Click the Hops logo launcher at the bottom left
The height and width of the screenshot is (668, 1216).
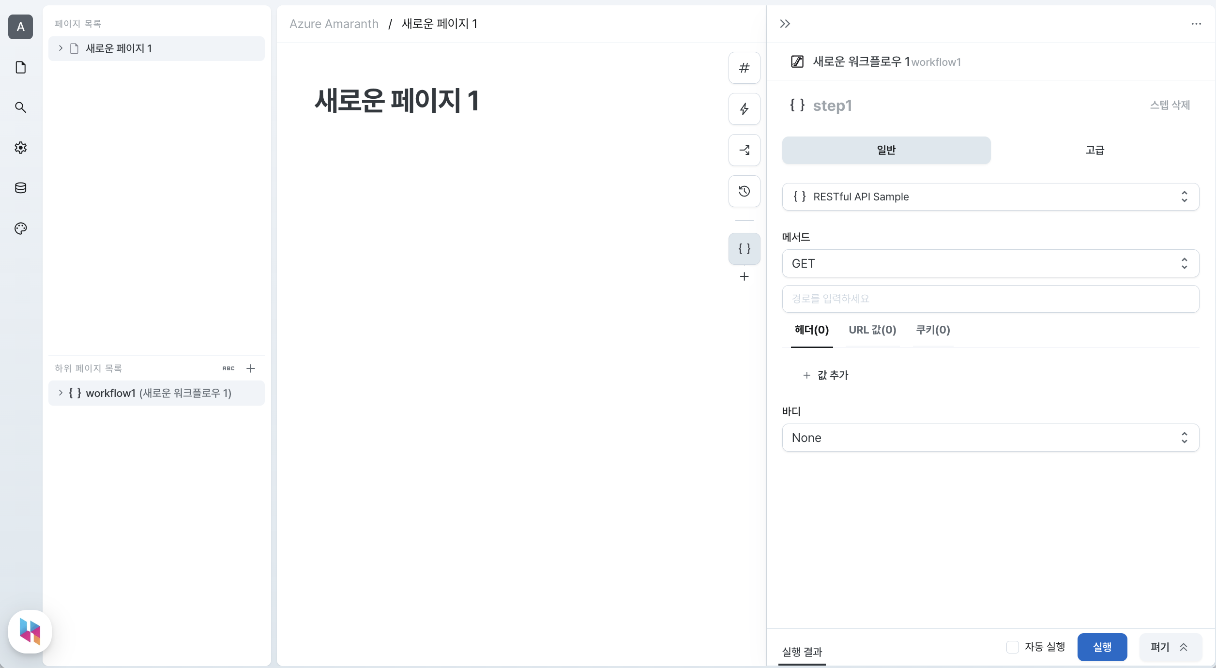(x=30, y=632)
